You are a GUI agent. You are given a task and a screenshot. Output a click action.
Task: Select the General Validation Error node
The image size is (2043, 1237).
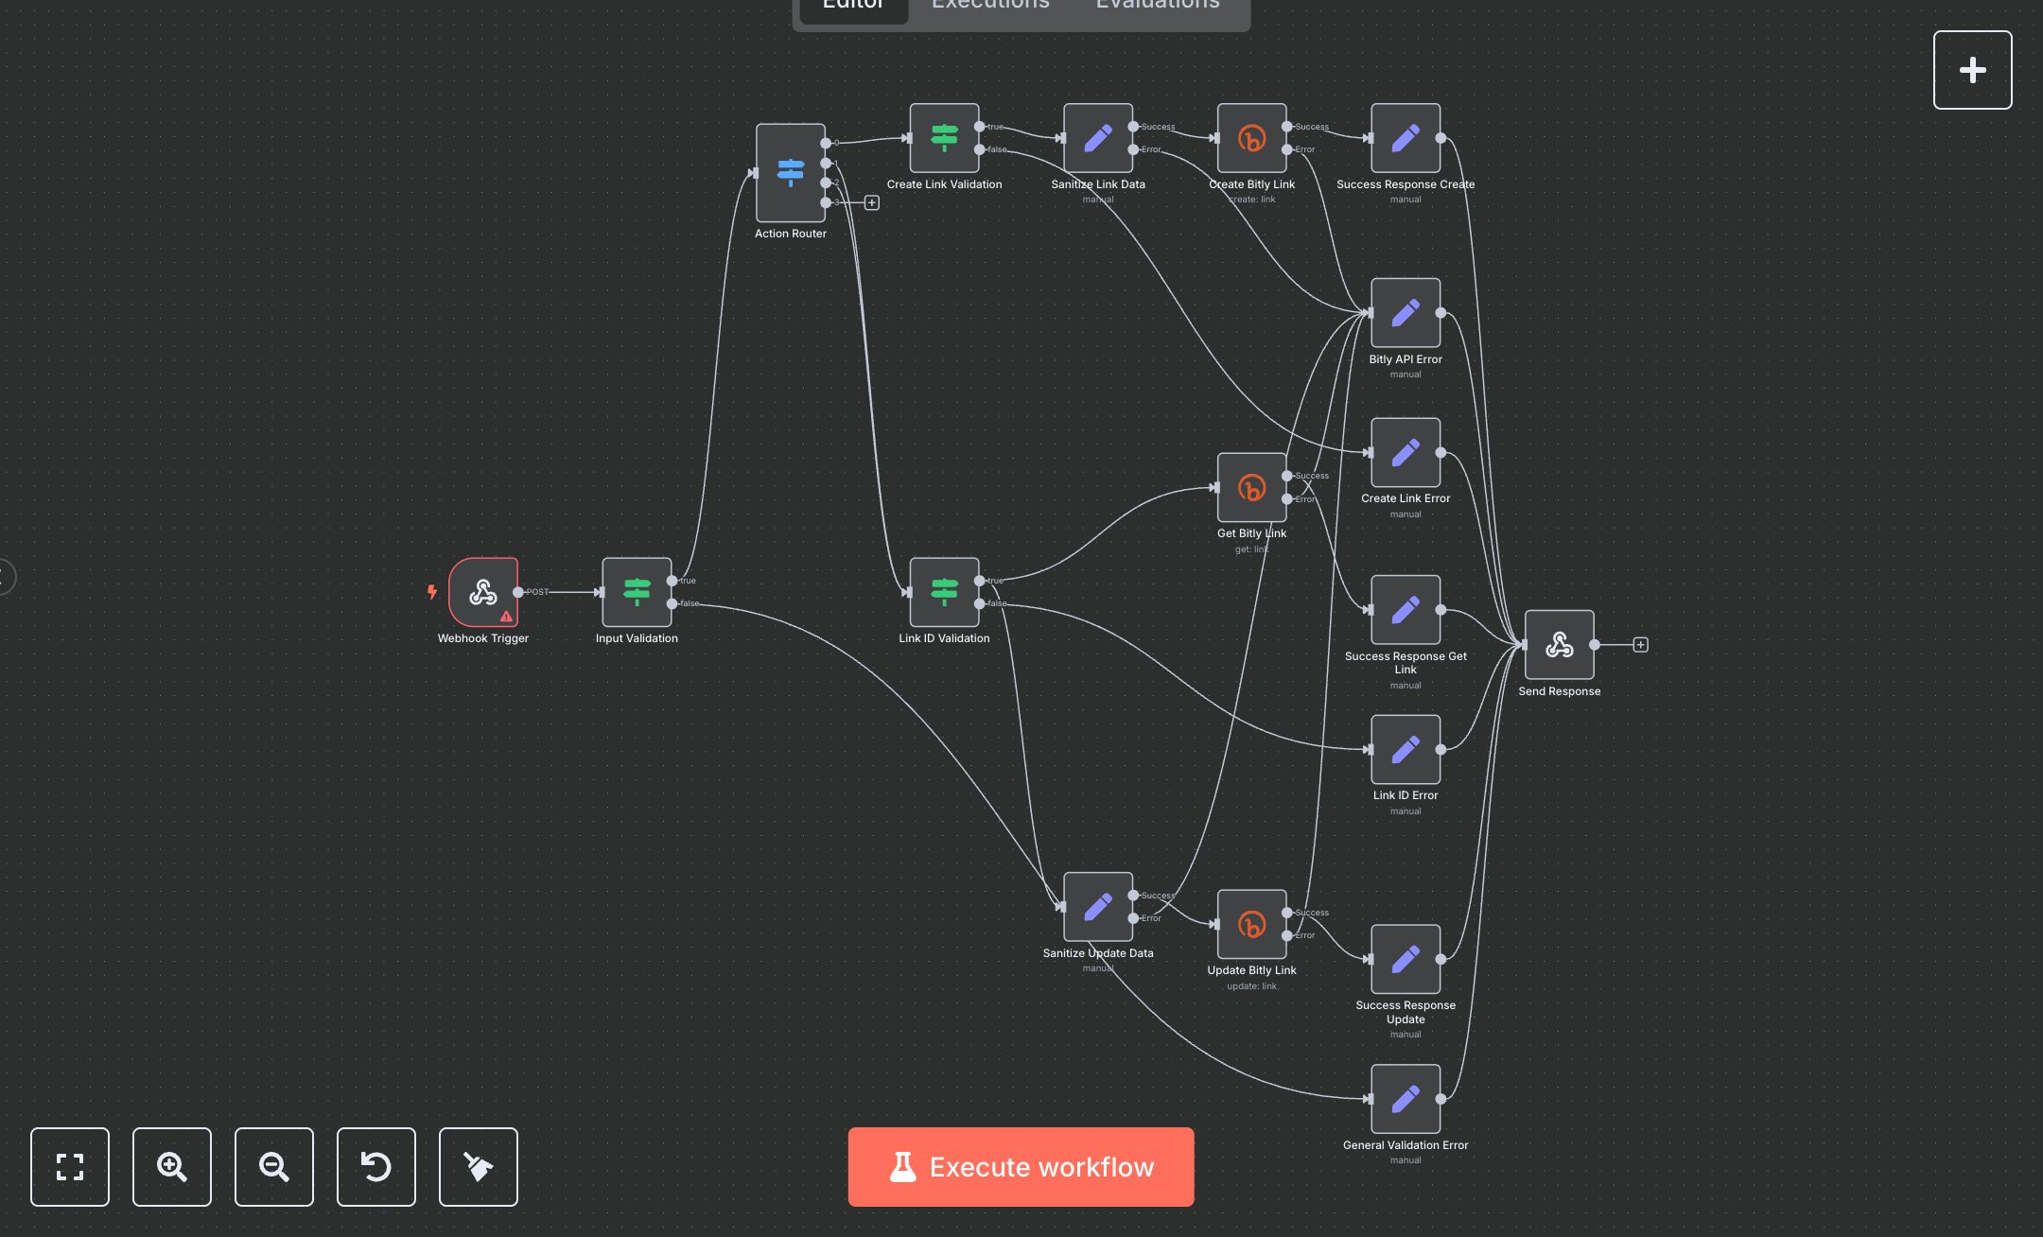coord(1405,1100)
